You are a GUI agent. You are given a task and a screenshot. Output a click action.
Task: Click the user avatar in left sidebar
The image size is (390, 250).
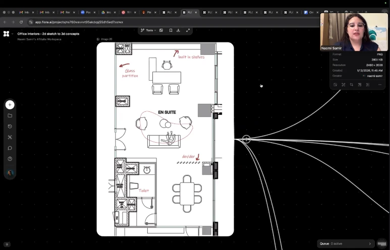point(10,173)
